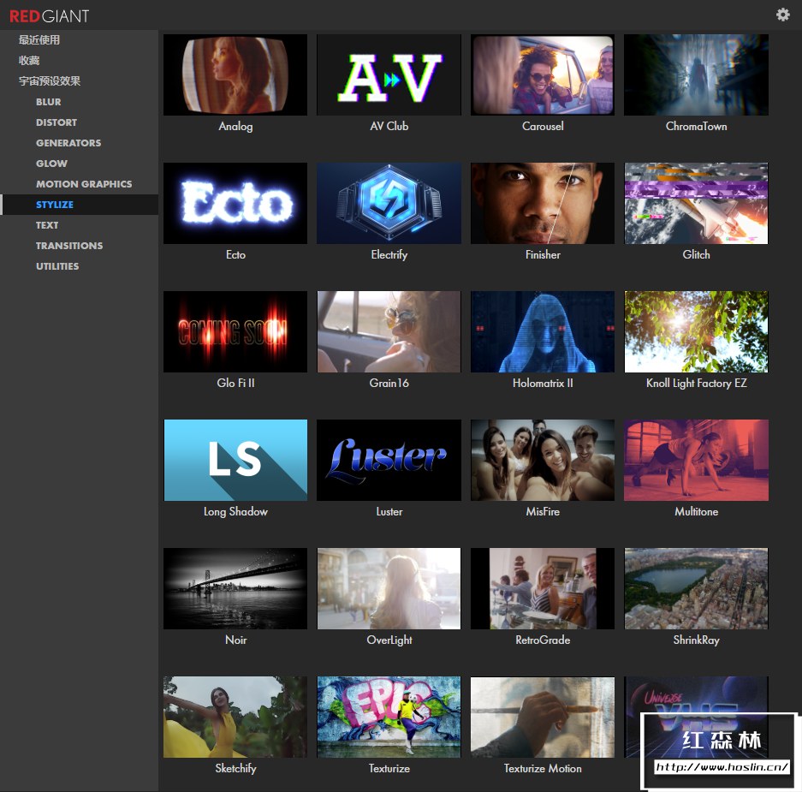This screenshot has width=802, height=792.
Task: Click the MisFire label text
Action: tap(542, 511)
